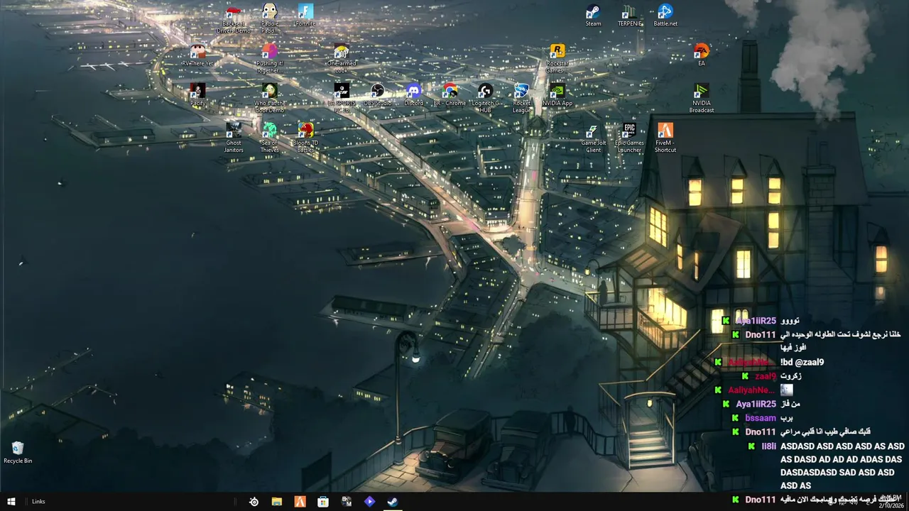This screenshot has height=511, width=909.
Task: Switch to Steam on the taskbar
Action: 393,502
